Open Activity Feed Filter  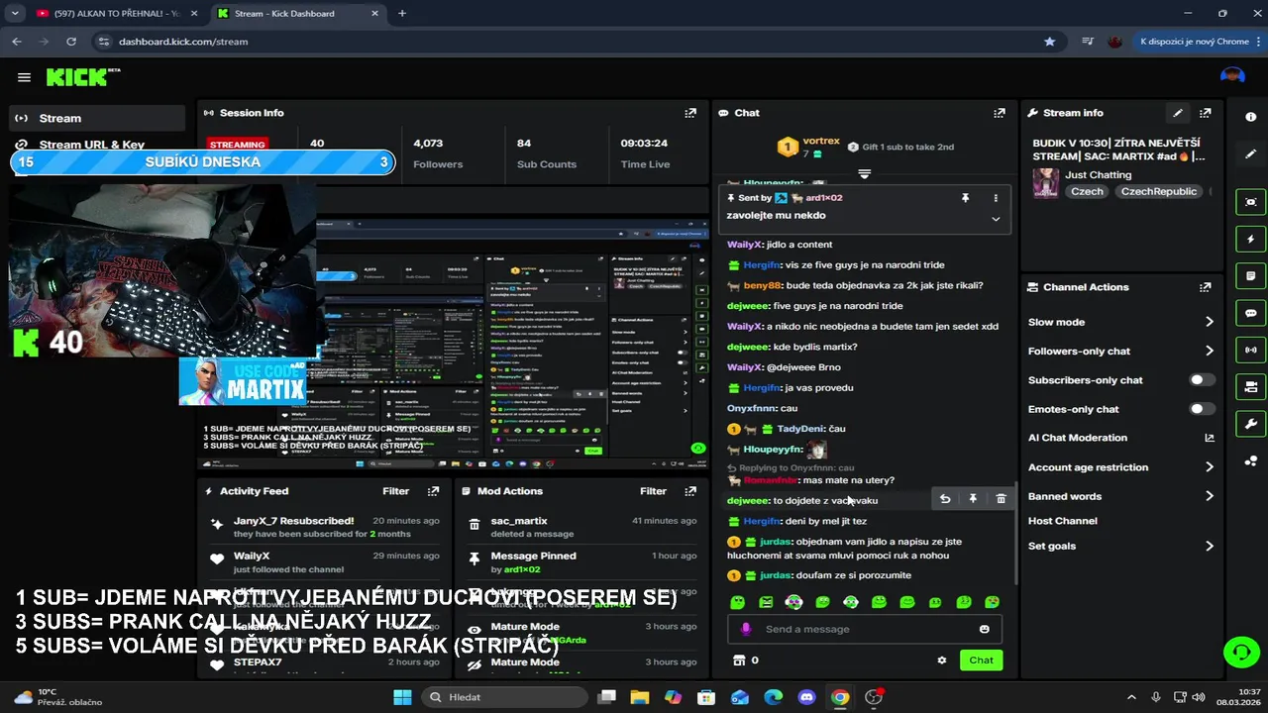(395, 491)
